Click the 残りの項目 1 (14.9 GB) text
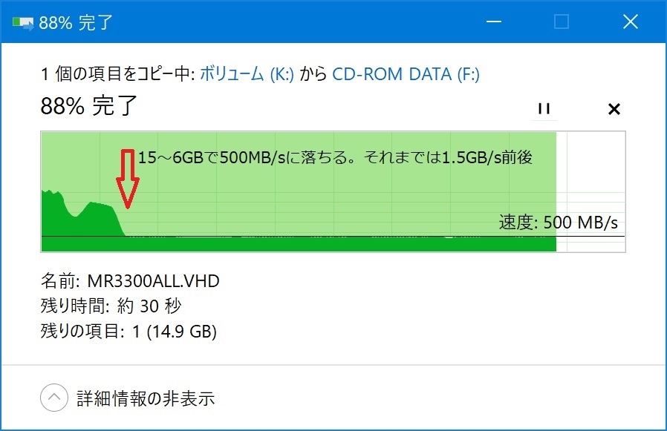The image size is (667, 431). point(128,331)
